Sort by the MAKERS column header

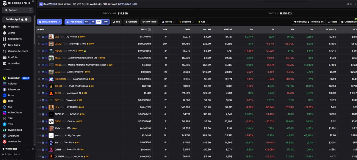[228, 30]
